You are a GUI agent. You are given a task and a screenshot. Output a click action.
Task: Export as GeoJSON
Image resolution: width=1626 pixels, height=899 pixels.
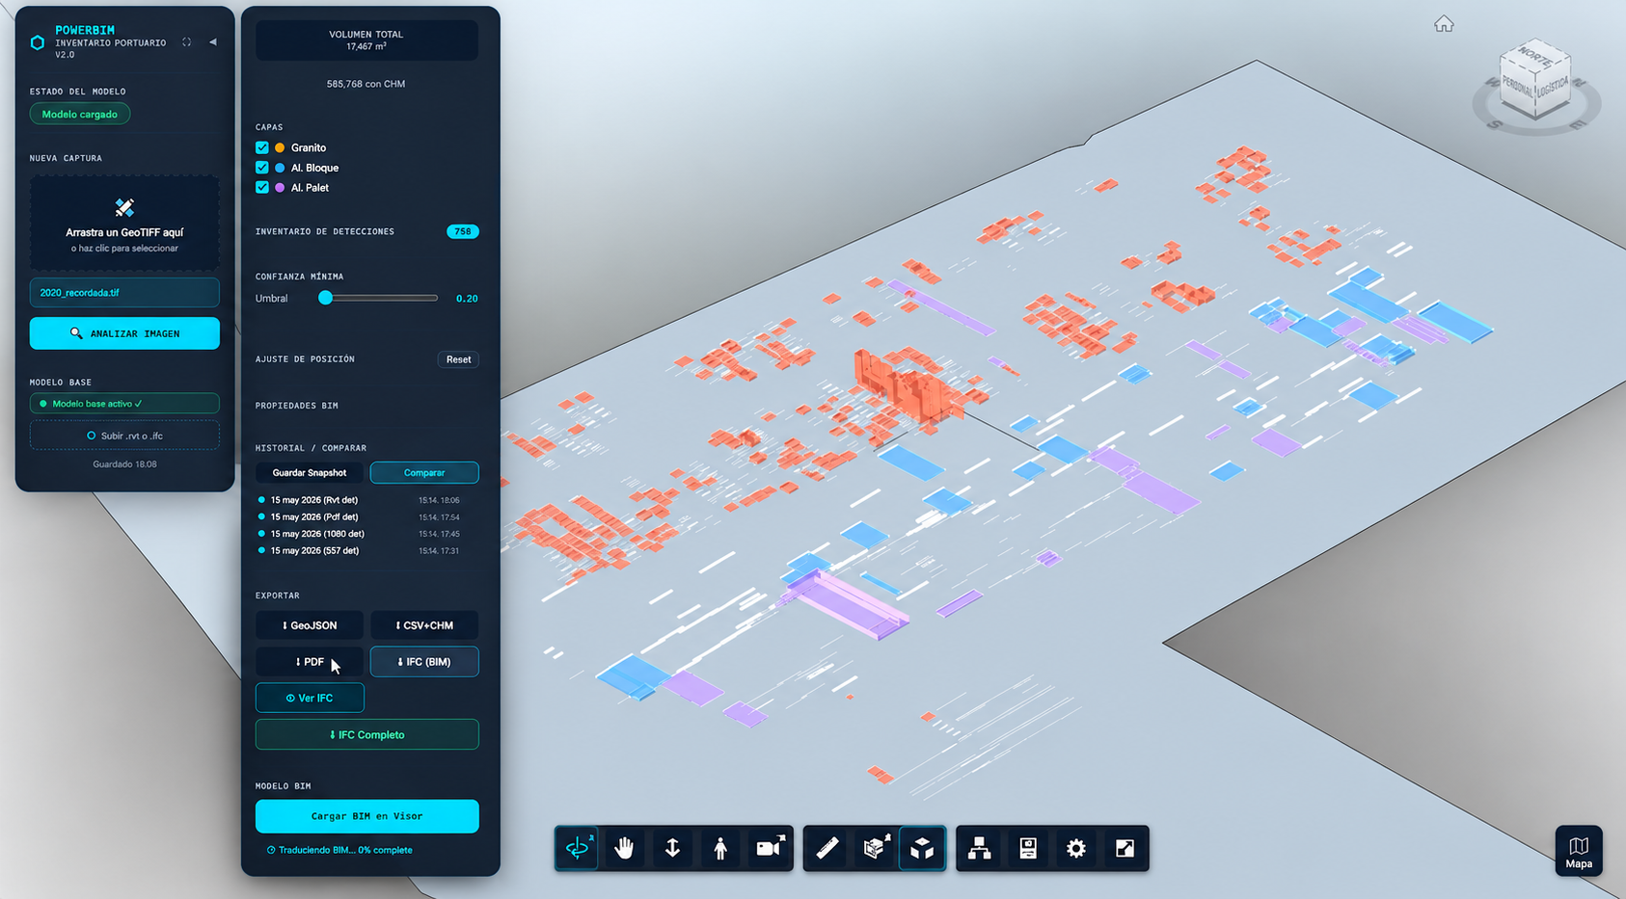(x=310, y=625)
